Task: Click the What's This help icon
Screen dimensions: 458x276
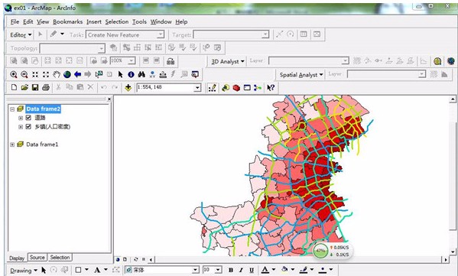Action: [x=271, y=88]
